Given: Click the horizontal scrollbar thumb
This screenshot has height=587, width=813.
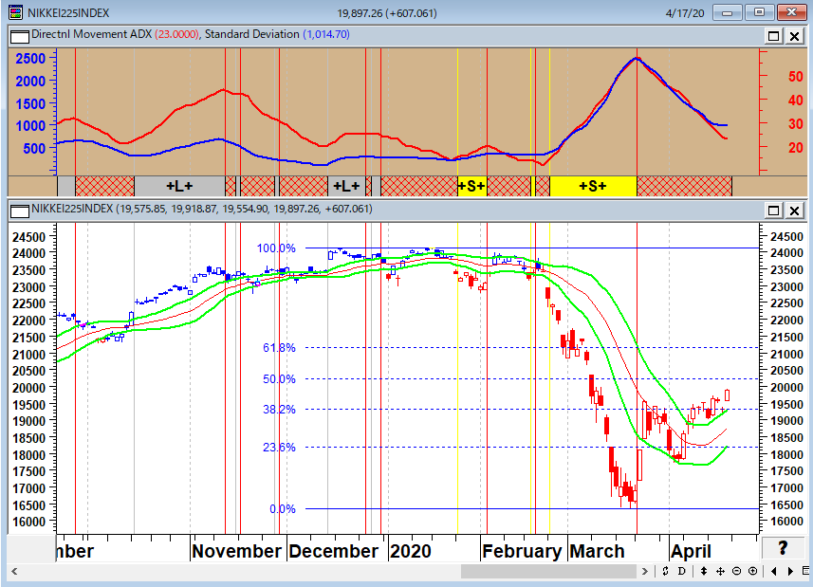Looking at the screenshot, I should 548,571.
